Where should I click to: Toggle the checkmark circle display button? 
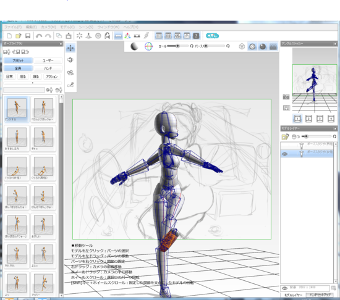(252, 46)
